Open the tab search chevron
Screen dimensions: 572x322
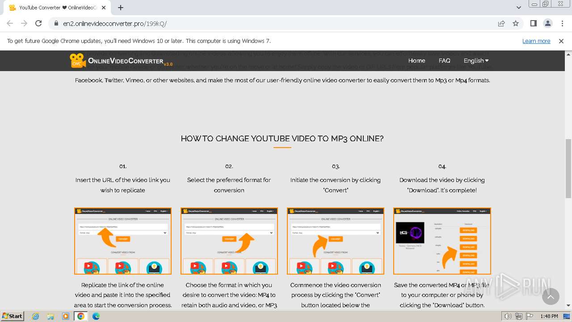tap(518, 8)
